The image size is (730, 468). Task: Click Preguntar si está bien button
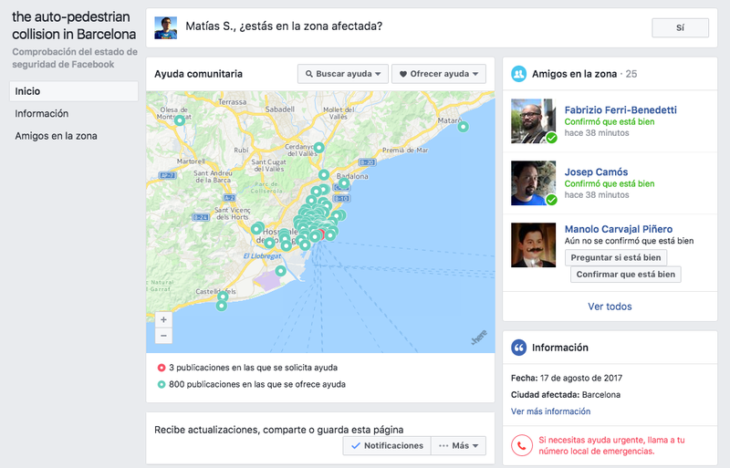[615, 257]
